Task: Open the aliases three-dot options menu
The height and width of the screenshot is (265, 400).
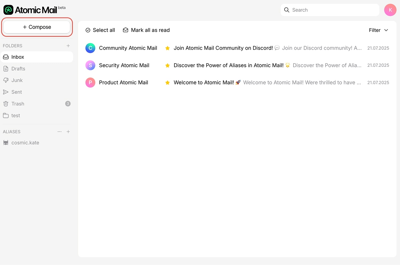Action: click(59, 132)
